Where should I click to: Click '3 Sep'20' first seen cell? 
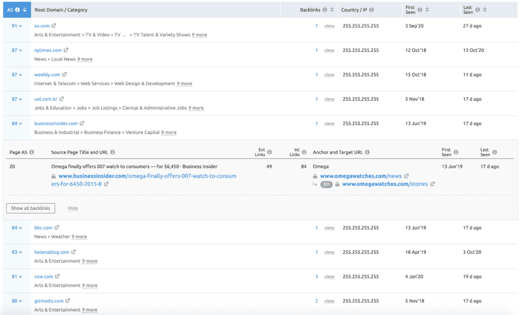[414, 25]
